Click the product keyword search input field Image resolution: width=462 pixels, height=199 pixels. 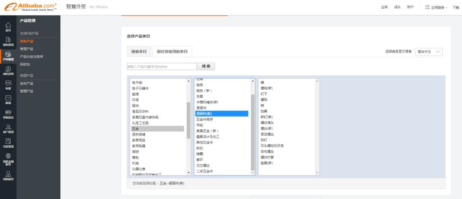pyautogui.click(x=161, y=67)
